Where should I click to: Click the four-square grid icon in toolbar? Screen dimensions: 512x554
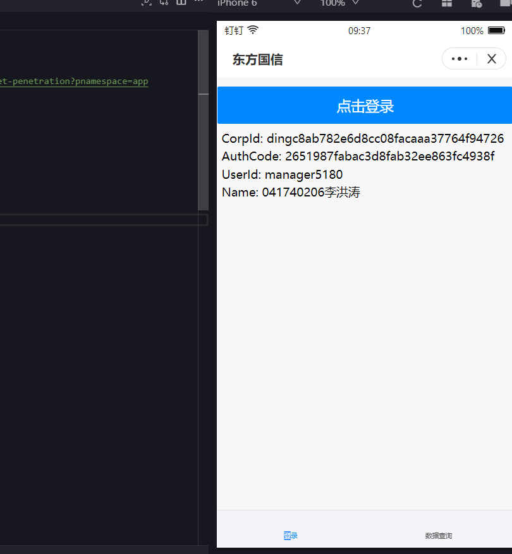(447, 4)
